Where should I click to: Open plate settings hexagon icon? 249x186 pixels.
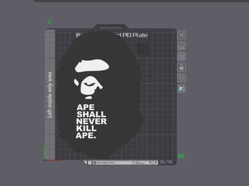pyautogui.click(x=181, y=78)
